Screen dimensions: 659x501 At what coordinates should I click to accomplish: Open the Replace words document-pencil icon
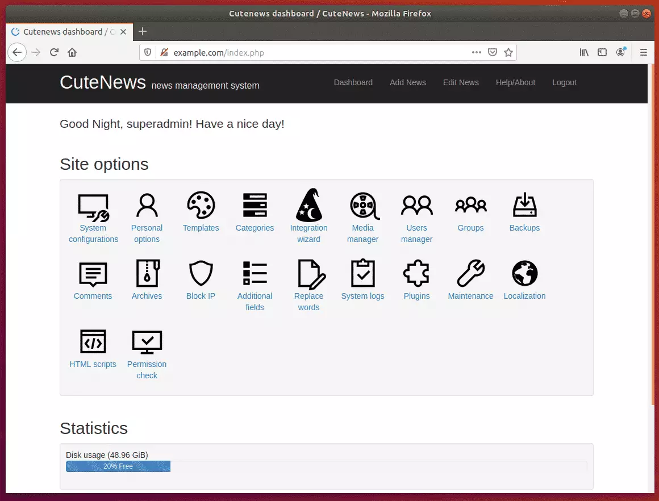tap(311, 274)
